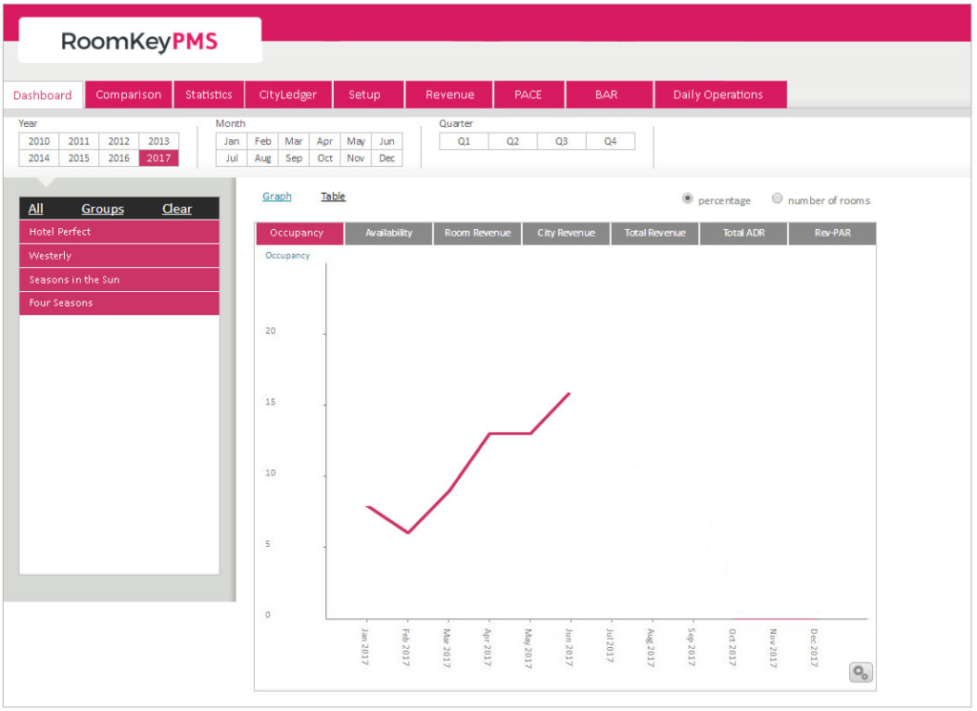The height and width of the screenshot is (711, 977).
Task: Select year 2015
Action: [x=78, y=158]
